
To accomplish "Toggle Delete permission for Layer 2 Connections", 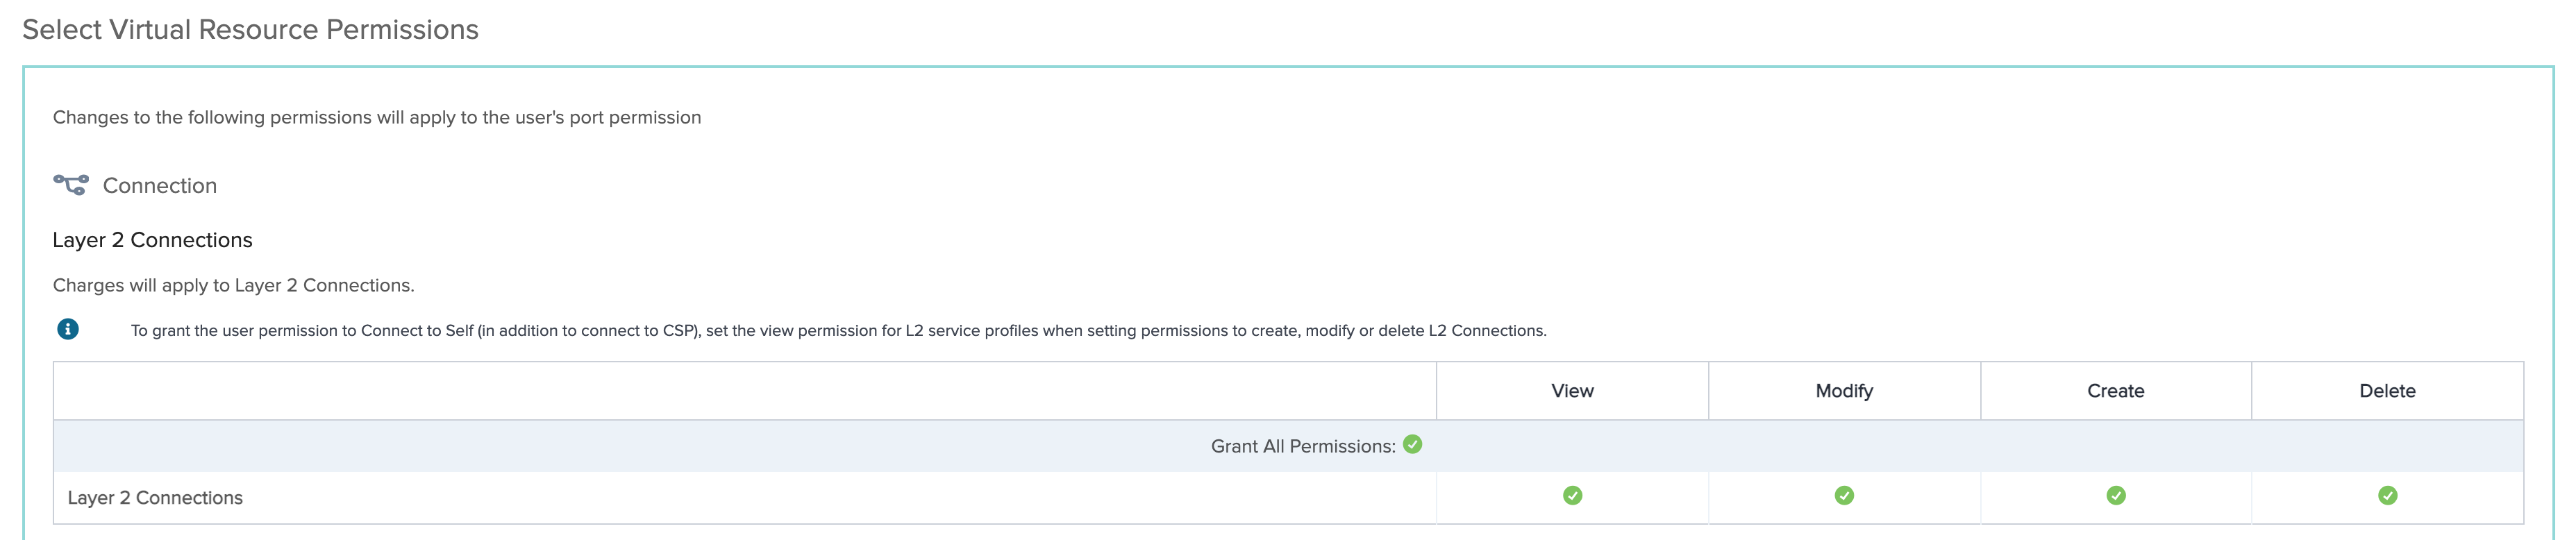I will 2387,495.
